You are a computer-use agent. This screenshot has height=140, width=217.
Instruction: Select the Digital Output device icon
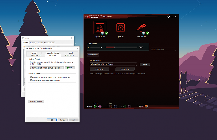tap(100, 27)
